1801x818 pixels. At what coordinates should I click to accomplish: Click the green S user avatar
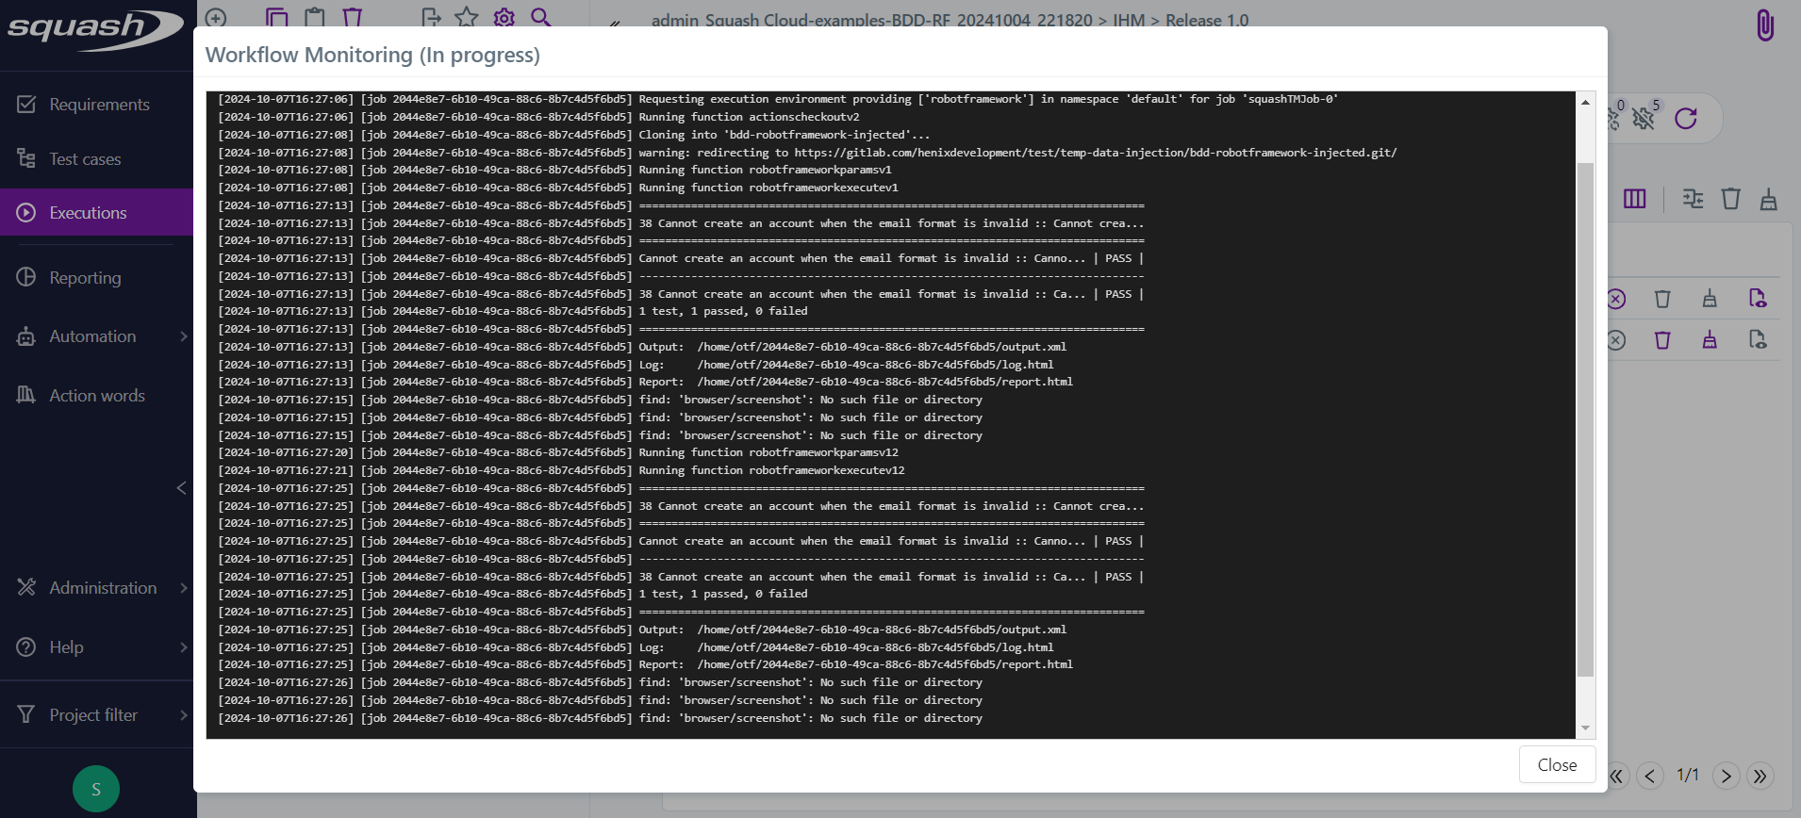96,789
